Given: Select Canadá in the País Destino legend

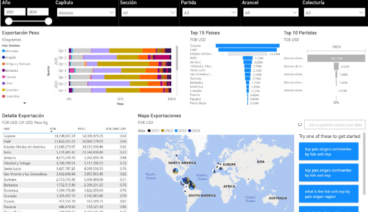Looking at the screenshot, I should pyautogui.click(x=9, y=77).
